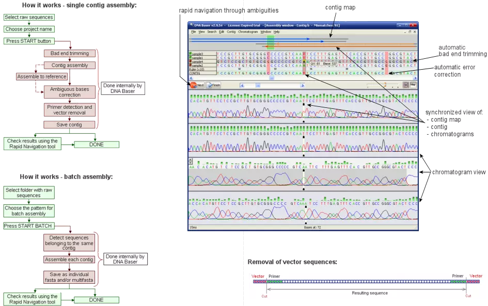
Task: Click the 'Press START BATCH' box
Action: (x=29, y=226)
